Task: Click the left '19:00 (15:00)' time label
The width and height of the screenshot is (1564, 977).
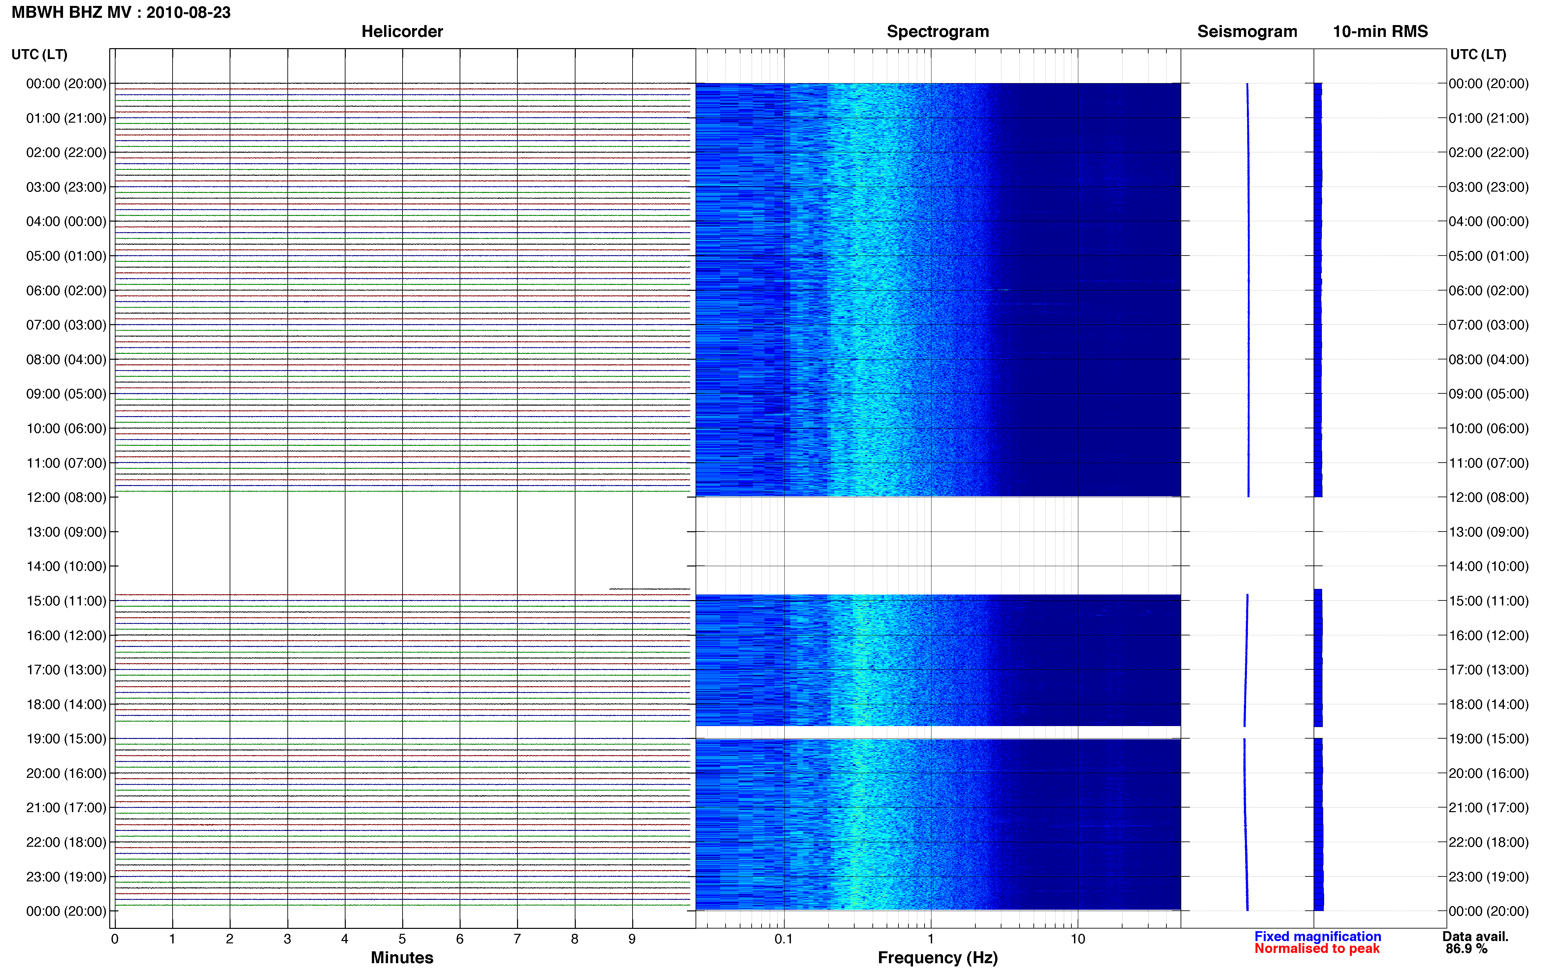Action: coord(66,739)
